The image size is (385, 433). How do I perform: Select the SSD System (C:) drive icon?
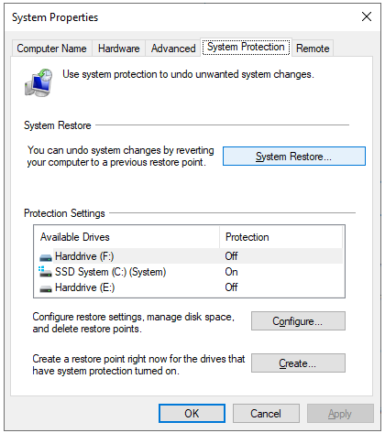45,272
